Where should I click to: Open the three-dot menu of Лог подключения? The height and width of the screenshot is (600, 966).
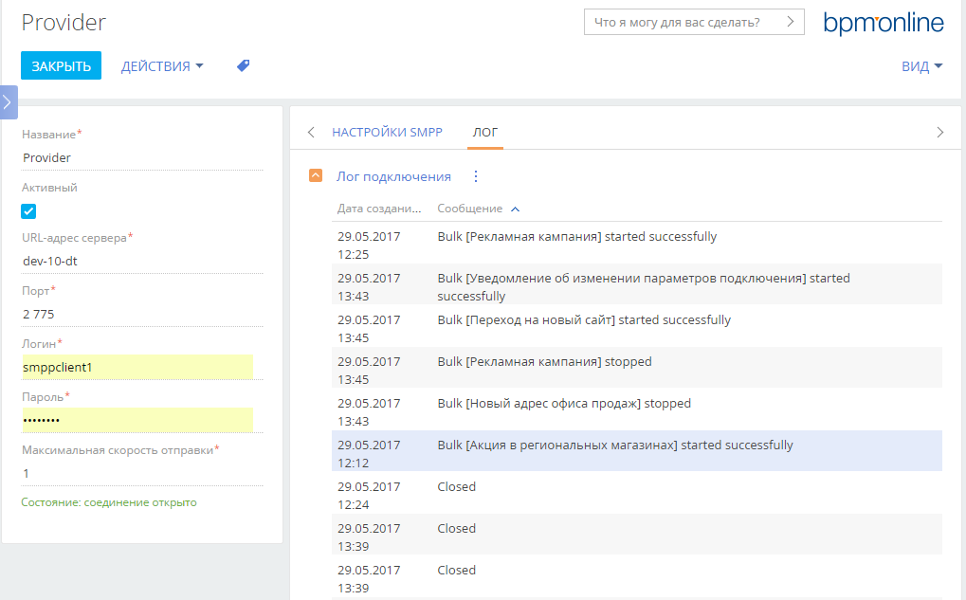click(476, 177)
